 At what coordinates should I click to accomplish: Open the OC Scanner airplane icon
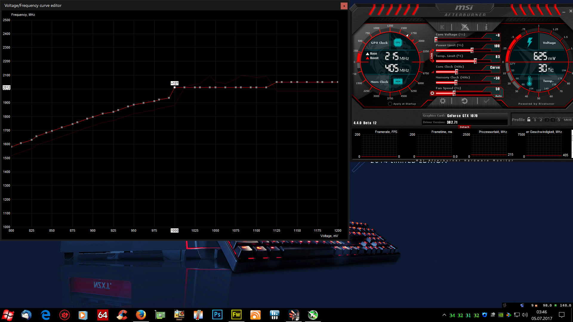(465, 27)
